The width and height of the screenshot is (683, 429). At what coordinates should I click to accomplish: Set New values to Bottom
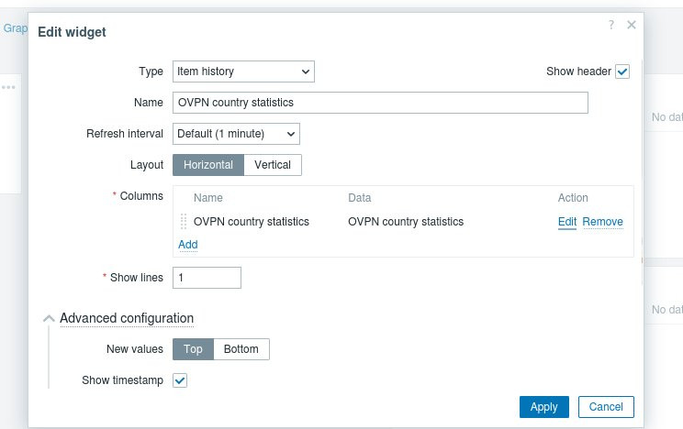tap(241, 349)
